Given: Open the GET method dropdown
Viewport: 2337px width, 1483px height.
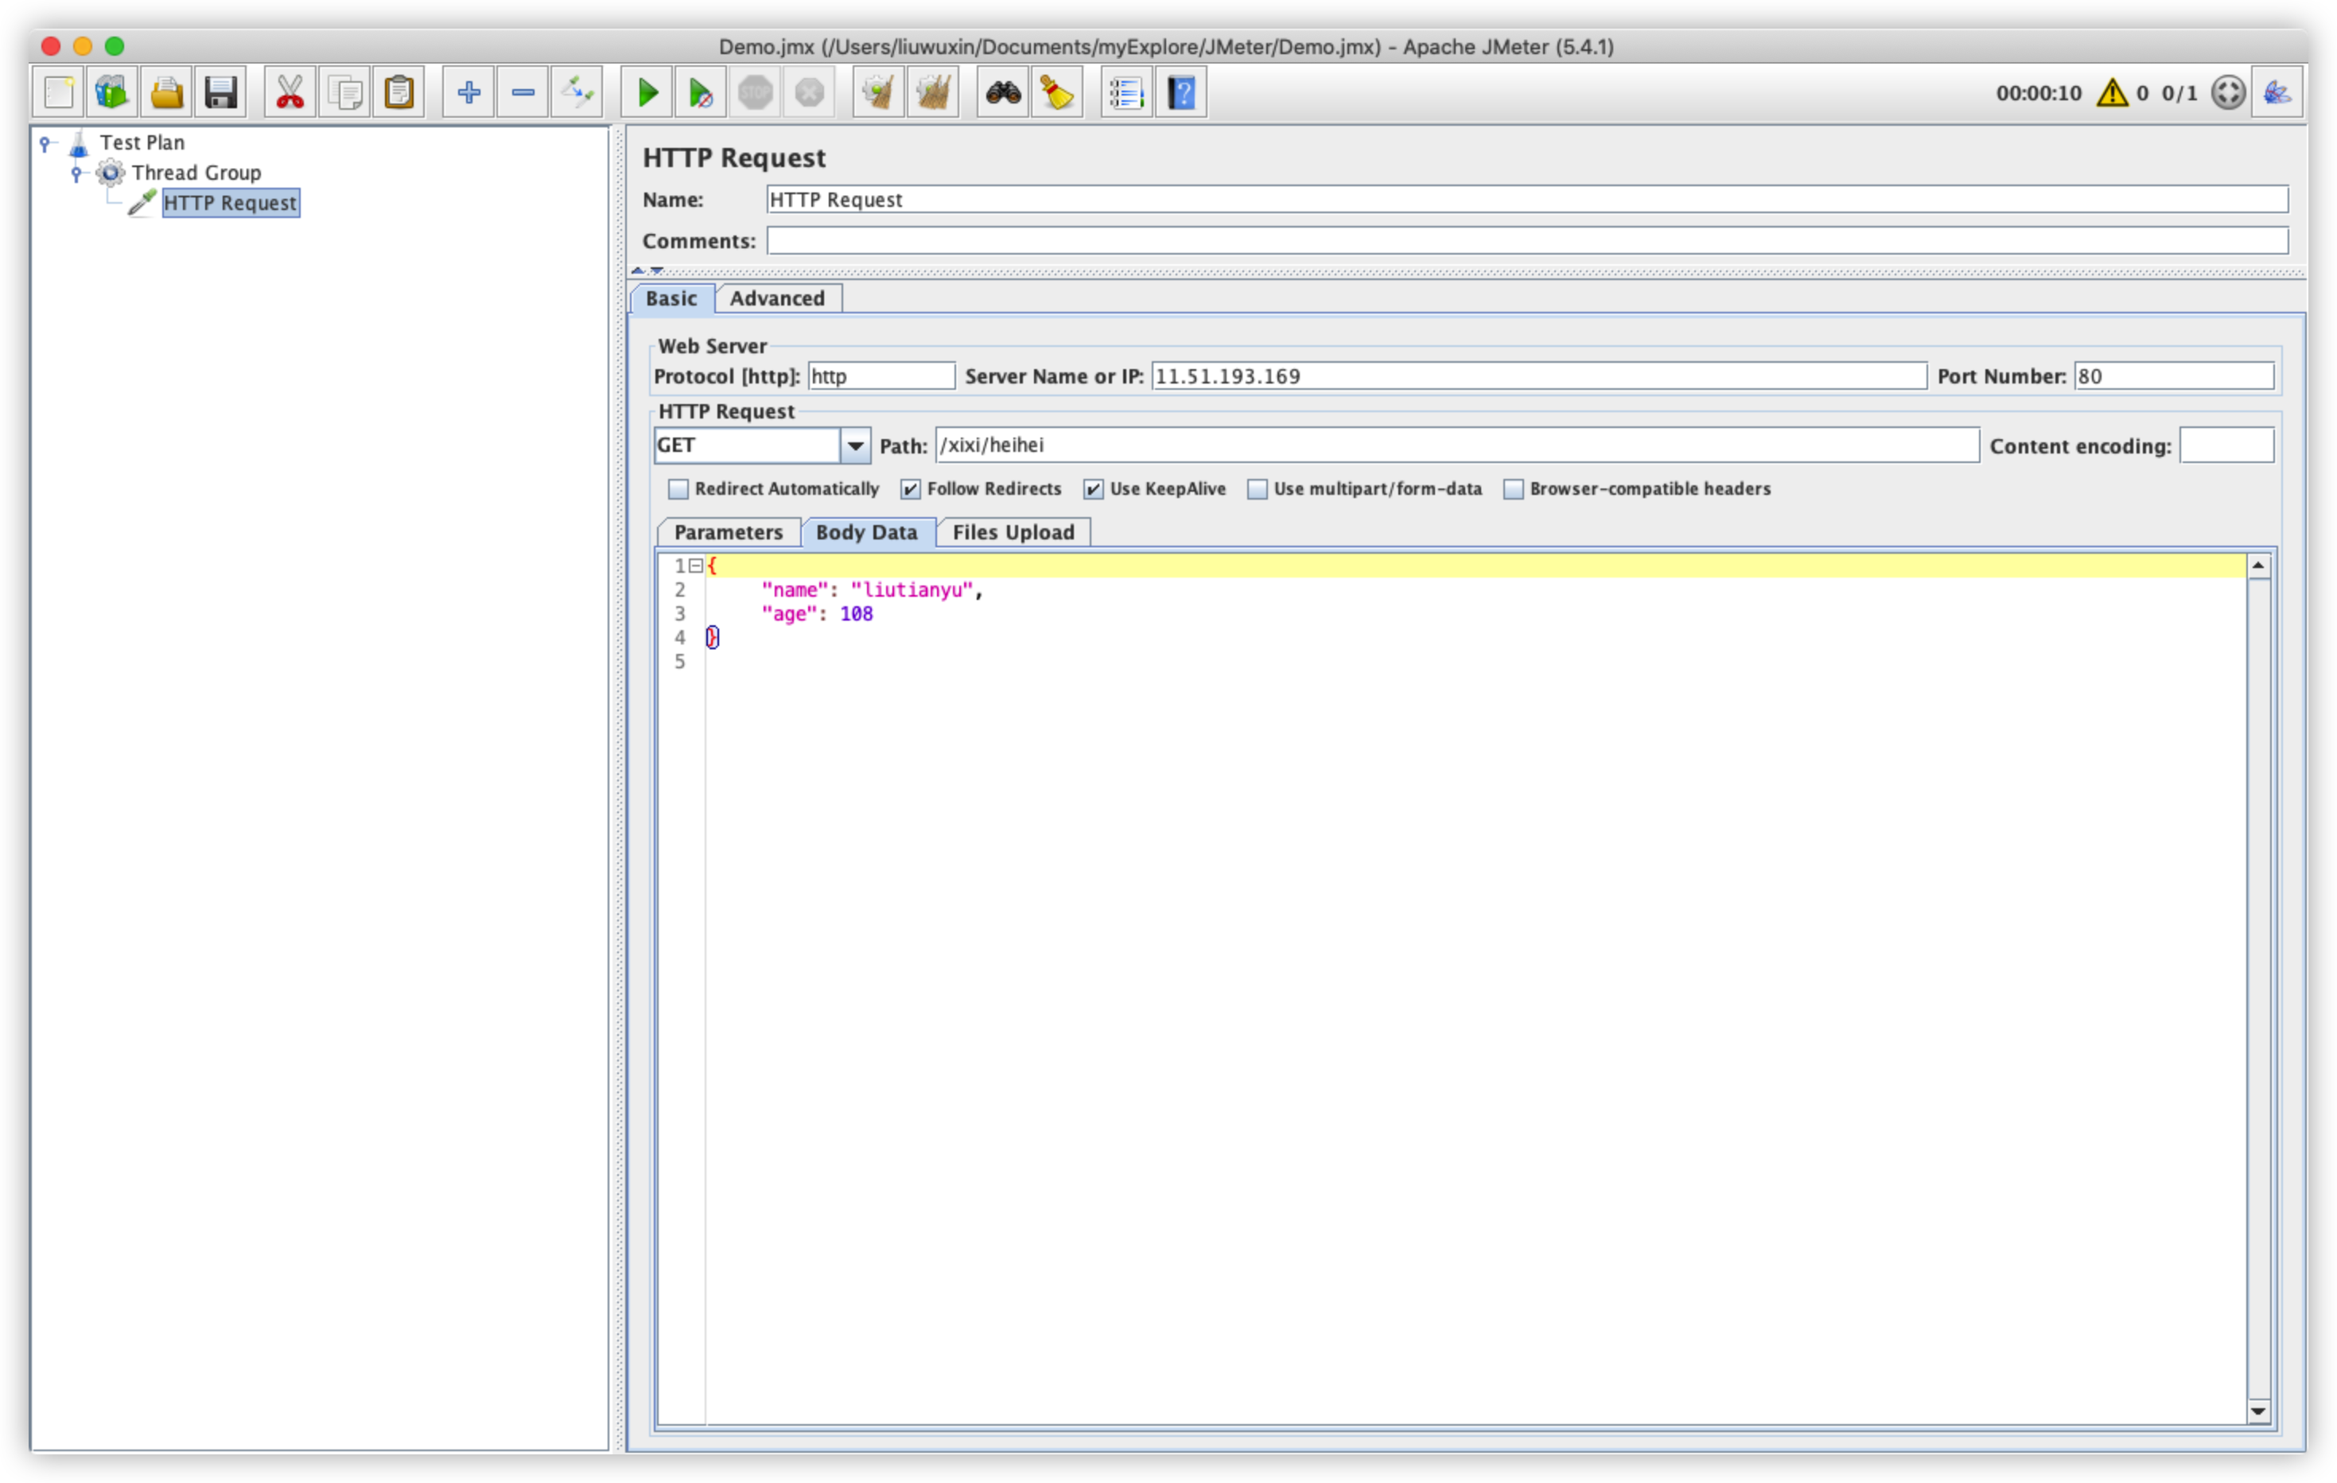Looking at the screenshot, I should 855,446.
